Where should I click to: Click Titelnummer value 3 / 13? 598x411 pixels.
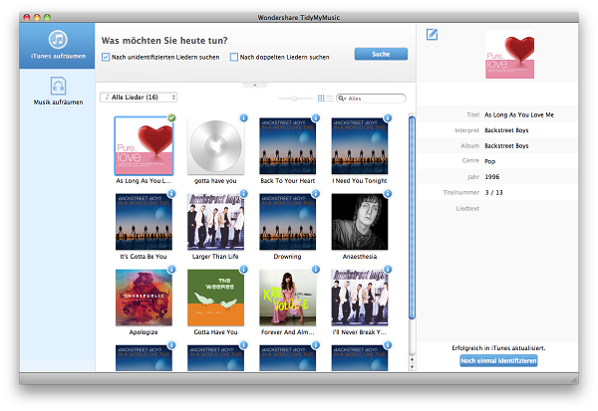(x=494, y=192)
